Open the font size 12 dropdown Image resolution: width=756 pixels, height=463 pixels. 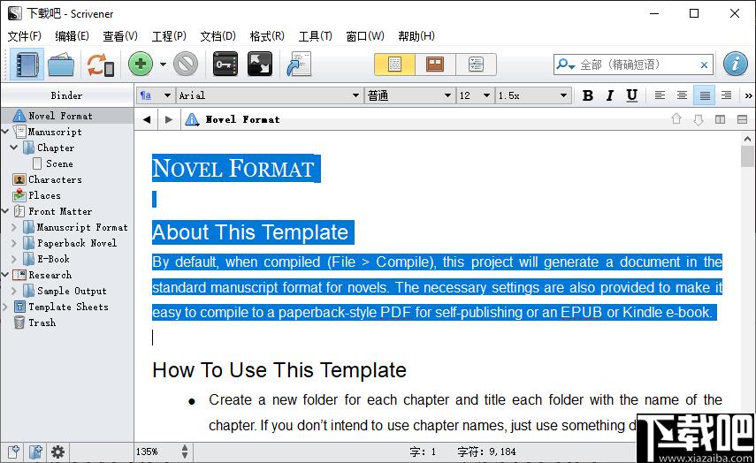pos(475,95)
